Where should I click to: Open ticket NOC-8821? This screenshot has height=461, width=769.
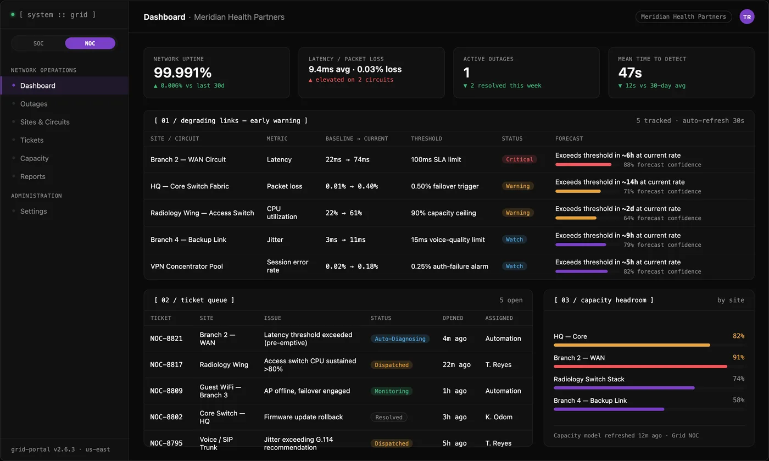[x=338, y=339]
